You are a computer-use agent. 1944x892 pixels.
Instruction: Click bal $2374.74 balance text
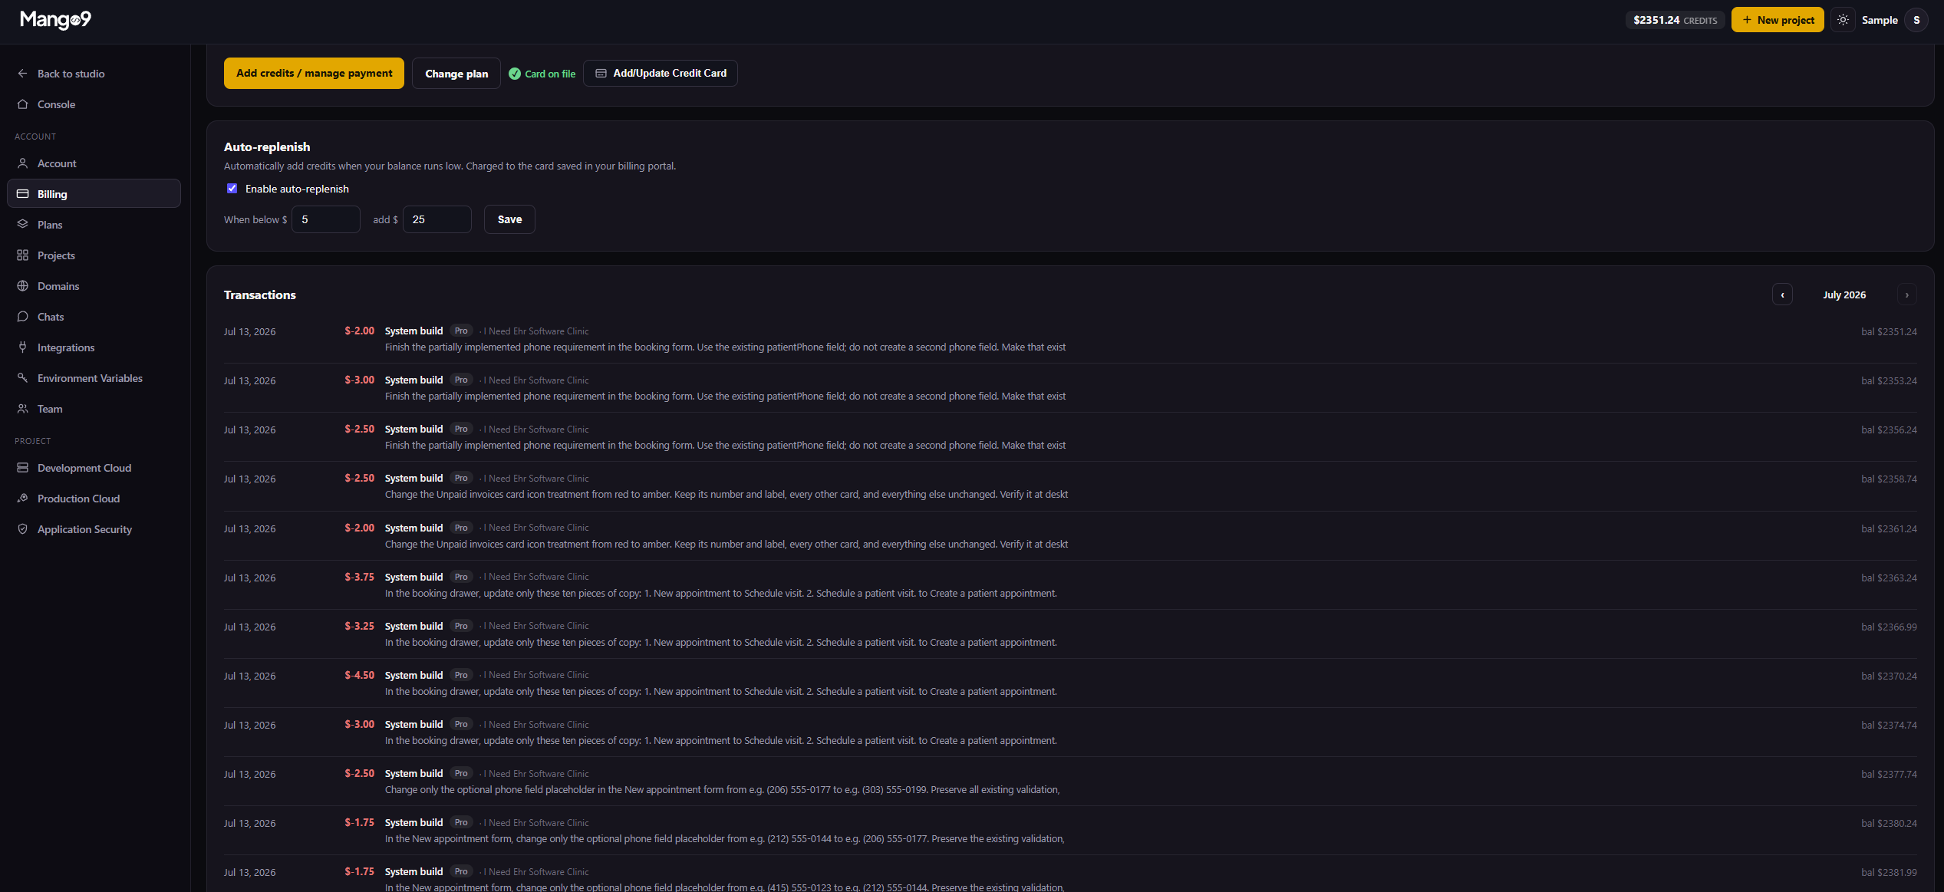tap(1889, 725)
